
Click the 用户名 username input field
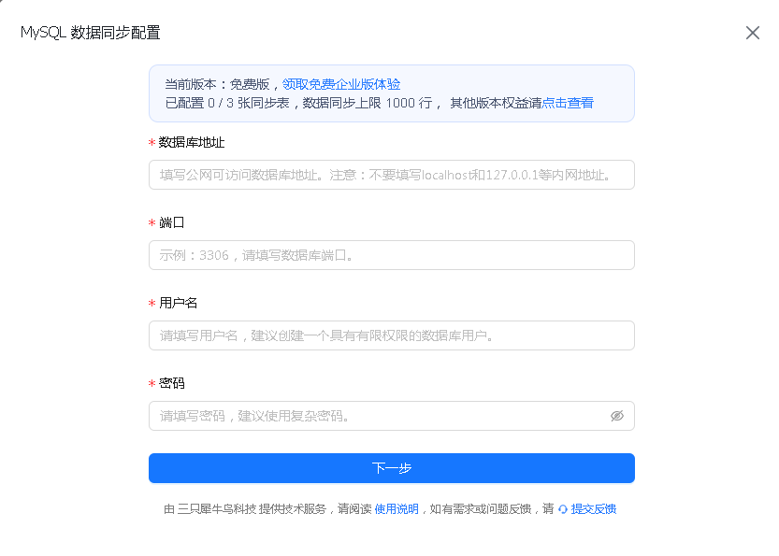pos(391,335)
